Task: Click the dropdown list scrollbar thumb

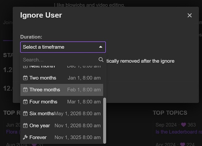Action: pos(105,120)
